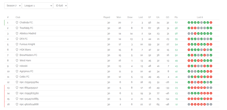Click the first red loss icon in DFA FC's form
This screenshot has width=227, height=110.
tap(189, 39)
